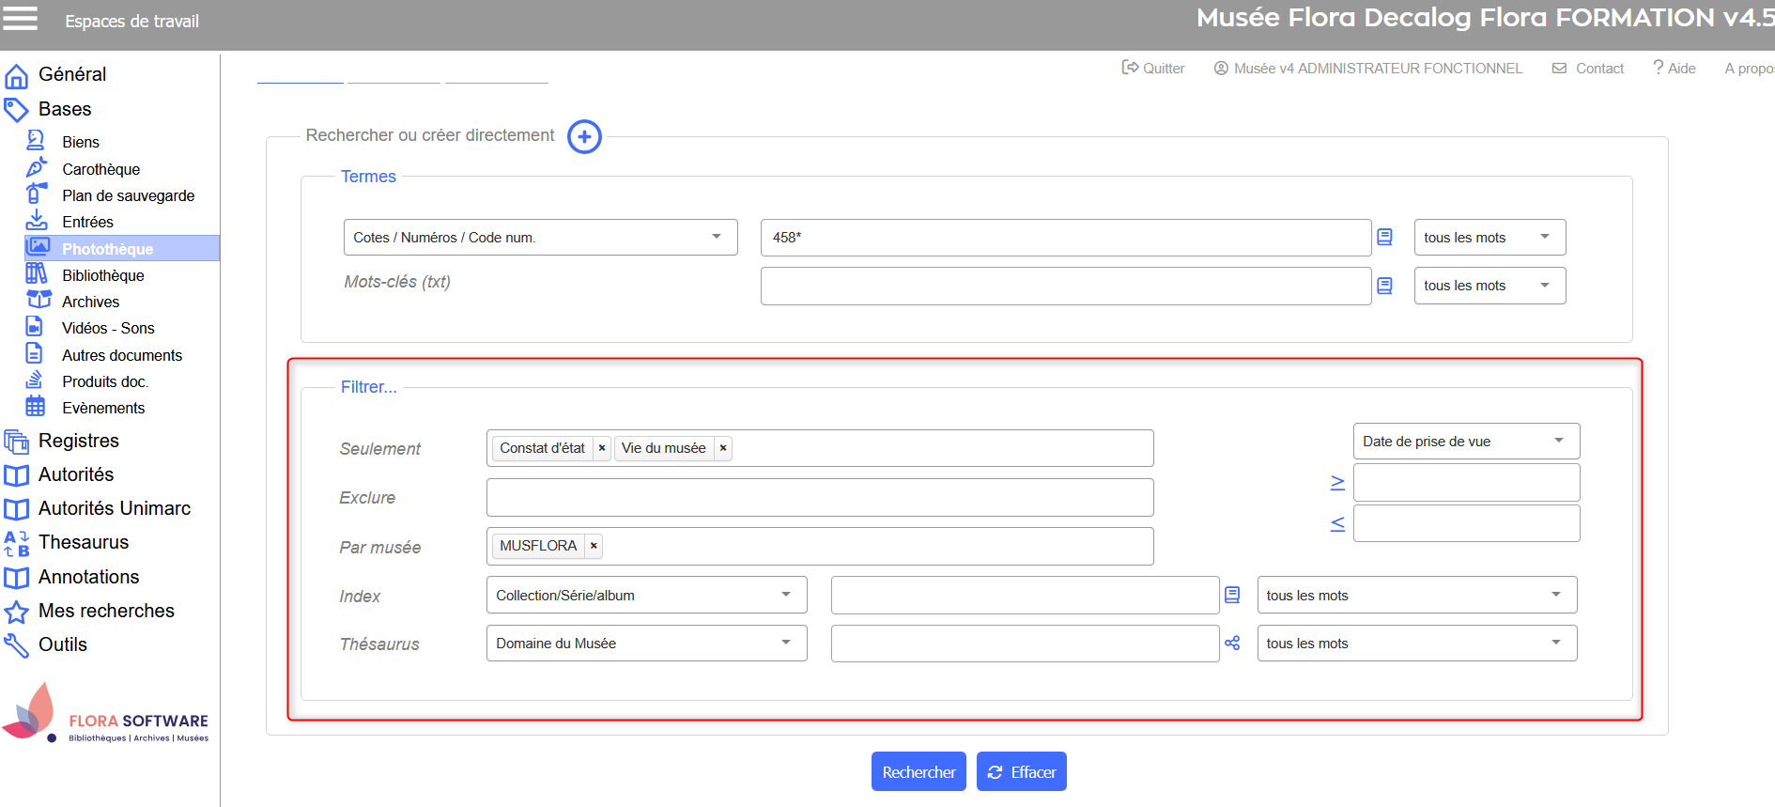Open Bibliothèque in the sidebar
Image resolution: width=1775 pixels, height=807 pixels.
pos(103,275)
